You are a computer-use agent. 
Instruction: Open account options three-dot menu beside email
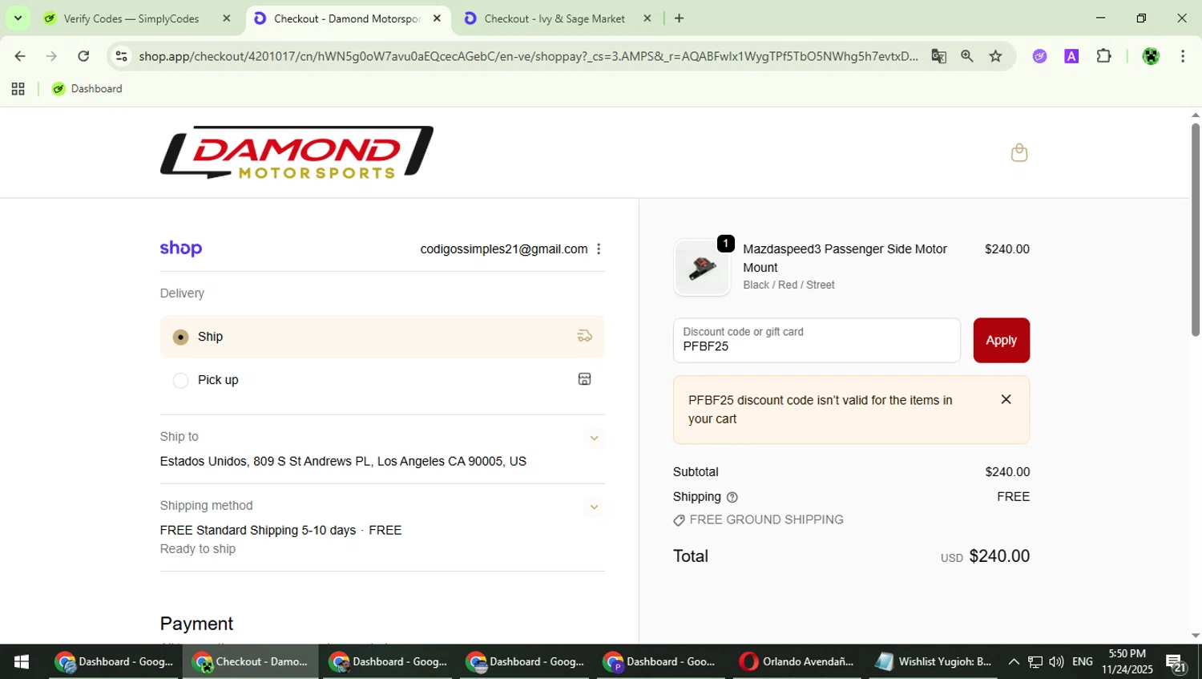(599, 249)
